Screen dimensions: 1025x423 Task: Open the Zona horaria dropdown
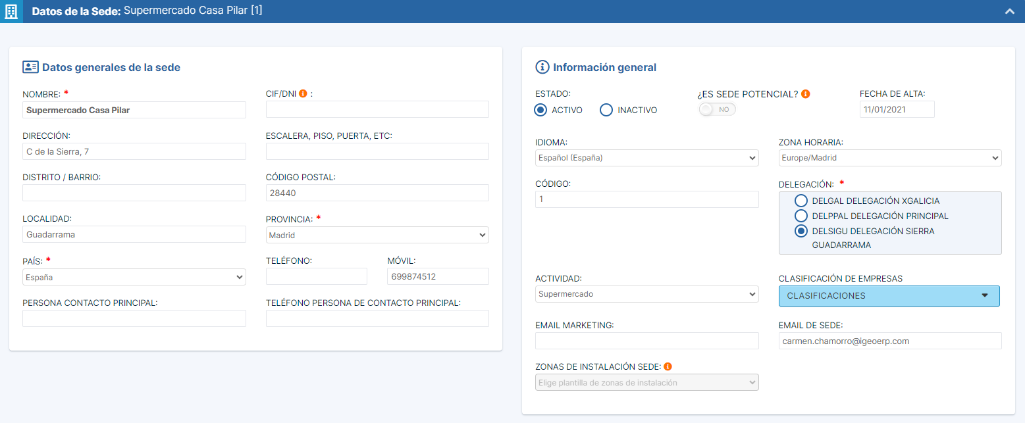click(x=889, y=158)
